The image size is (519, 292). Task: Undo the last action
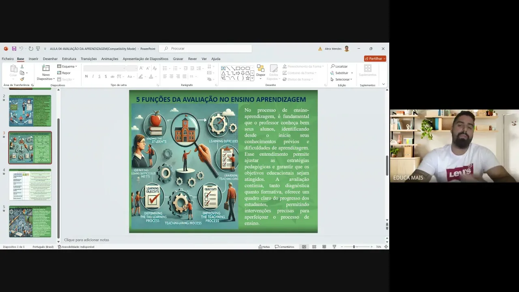coord(21,49)
